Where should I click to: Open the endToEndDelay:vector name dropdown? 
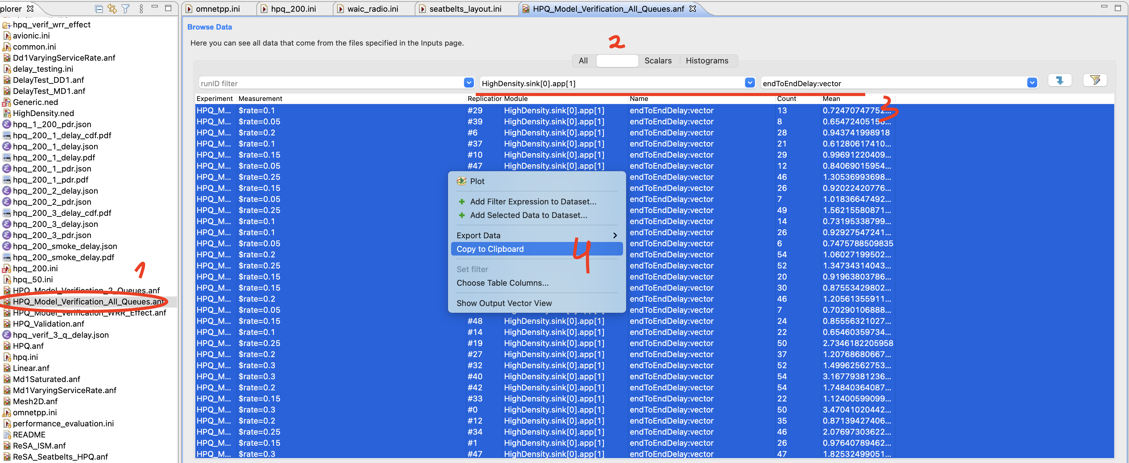tap(1032, 83)
